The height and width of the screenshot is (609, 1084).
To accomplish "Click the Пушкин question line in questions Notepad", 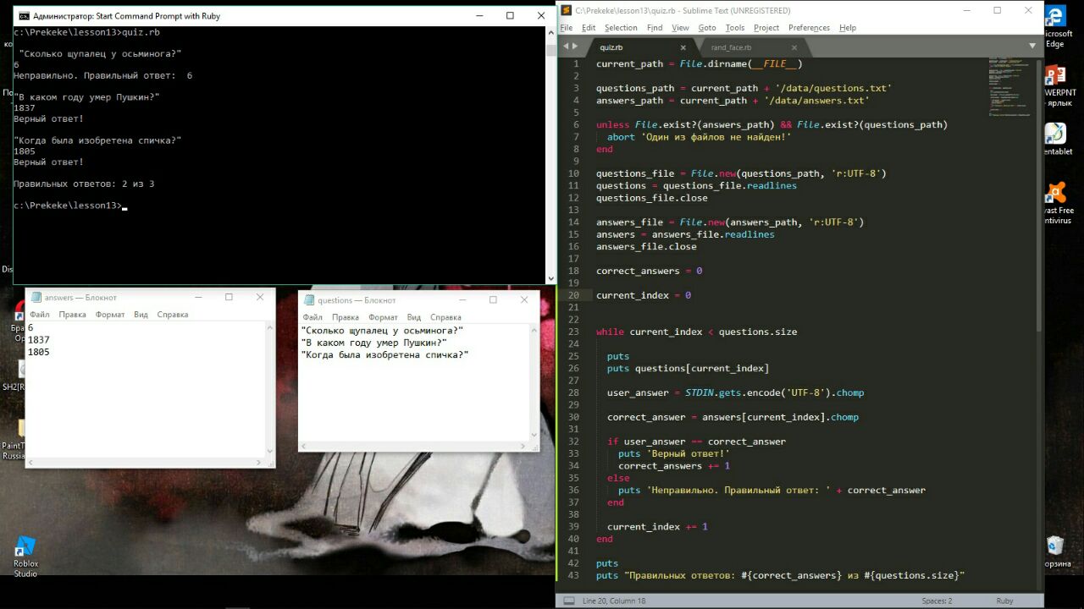I will point(374,343).
